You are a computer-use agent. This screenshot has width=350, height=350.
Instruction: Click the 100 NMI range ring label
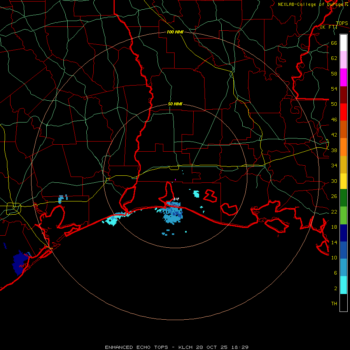click(x=175, y=32)
